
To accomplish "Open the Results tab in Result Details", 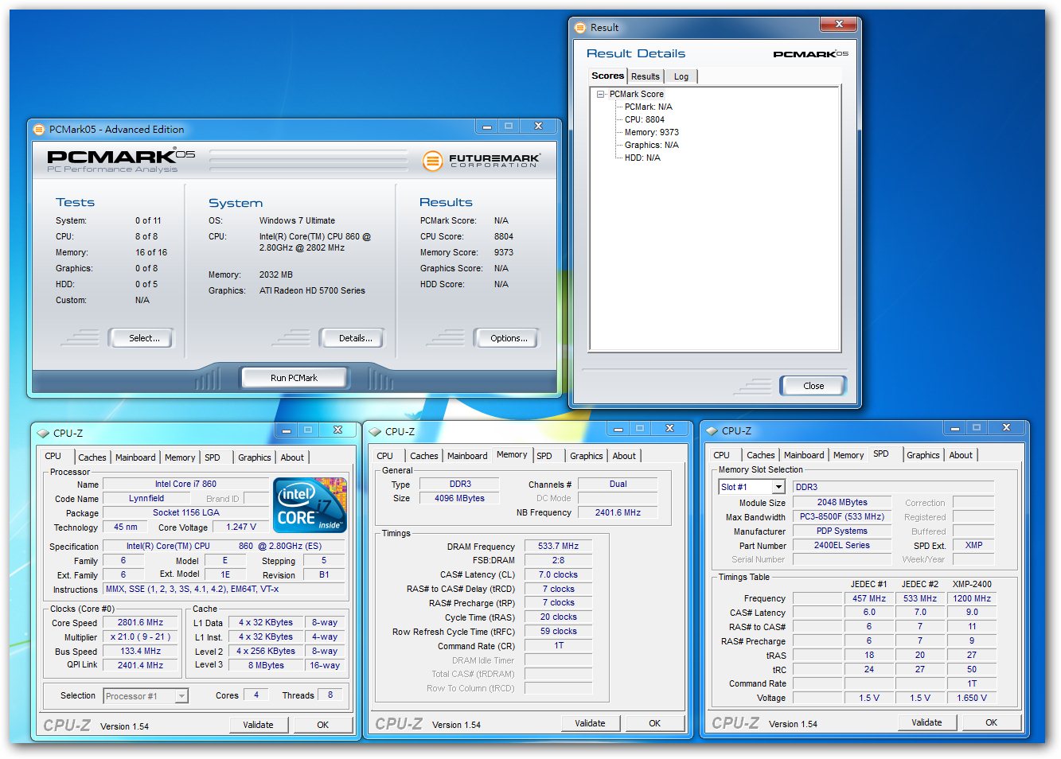I will (x=645, y=76).
